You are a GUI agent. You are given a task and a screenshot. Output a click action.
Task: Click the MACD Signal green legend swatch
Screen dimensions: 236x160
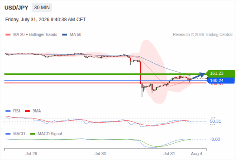[x=33, y=134]
